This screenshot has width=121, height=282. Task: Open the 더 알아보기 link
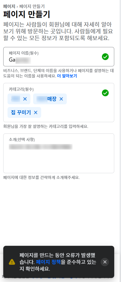tap(67, 76)
